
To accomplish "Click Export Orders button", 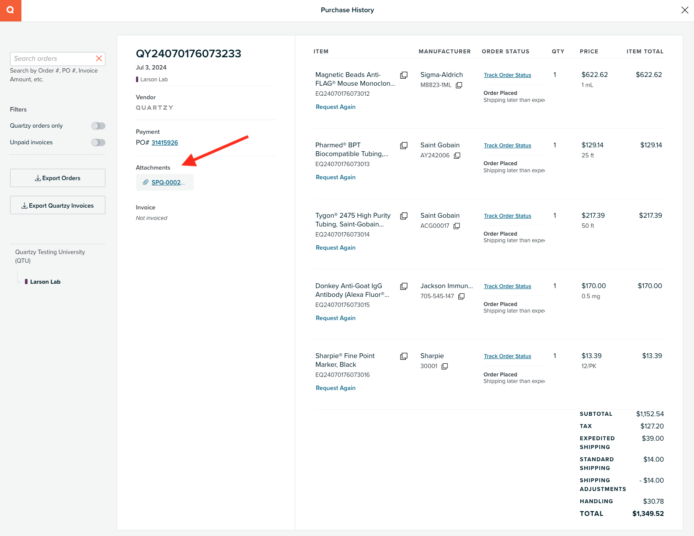I will (x=58, y=178).
